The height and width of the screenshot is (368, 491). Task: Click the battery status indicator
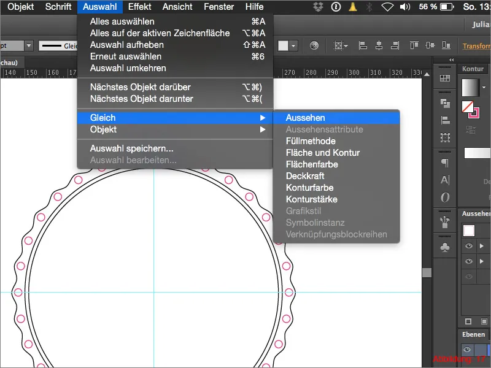tap(447, 7)
